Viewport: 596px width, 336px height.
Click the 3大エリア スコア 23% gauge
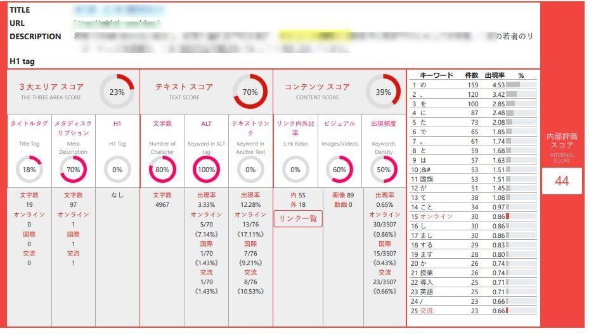117,92
